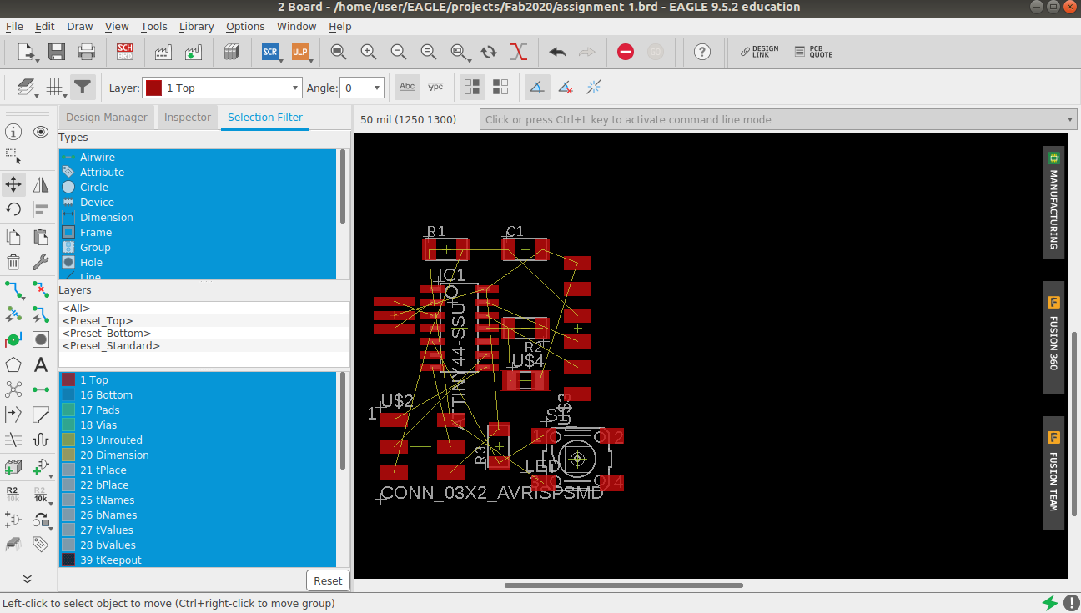The image size is (1081, 613).
Task: Toggle the first Group selection mode icon
Action: [x=473, y=87]
